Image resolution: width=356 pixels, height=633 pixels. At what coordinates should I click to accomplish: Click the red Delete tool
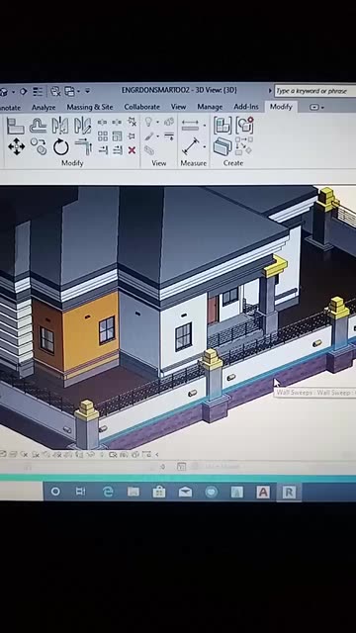click(x=132, y=150)
